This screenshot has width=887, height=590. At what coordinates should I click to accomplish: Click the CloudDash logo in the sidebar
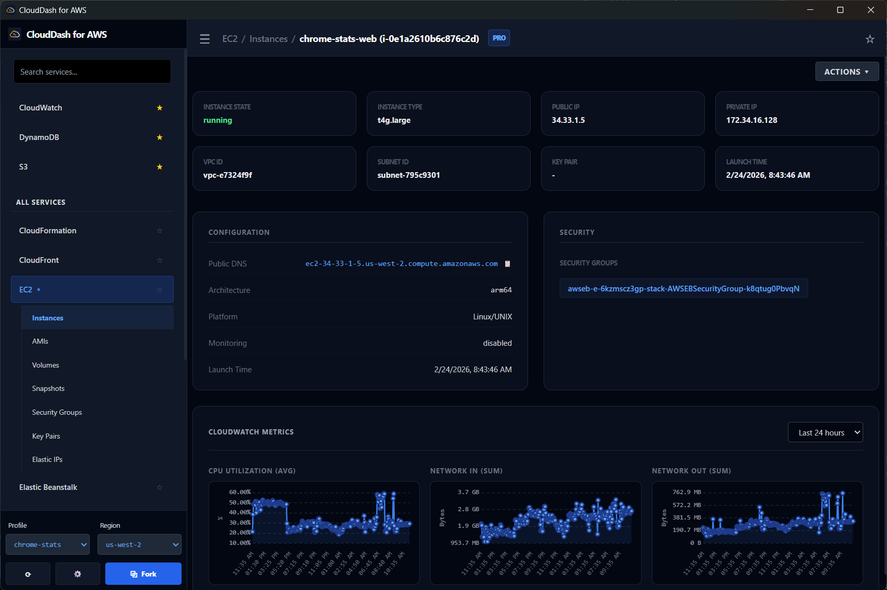coord(15,34)
